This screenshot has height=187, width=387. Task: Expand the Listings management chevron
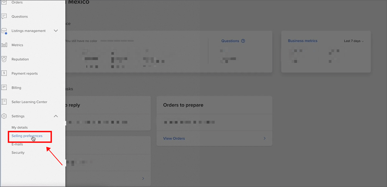[56, 31]
